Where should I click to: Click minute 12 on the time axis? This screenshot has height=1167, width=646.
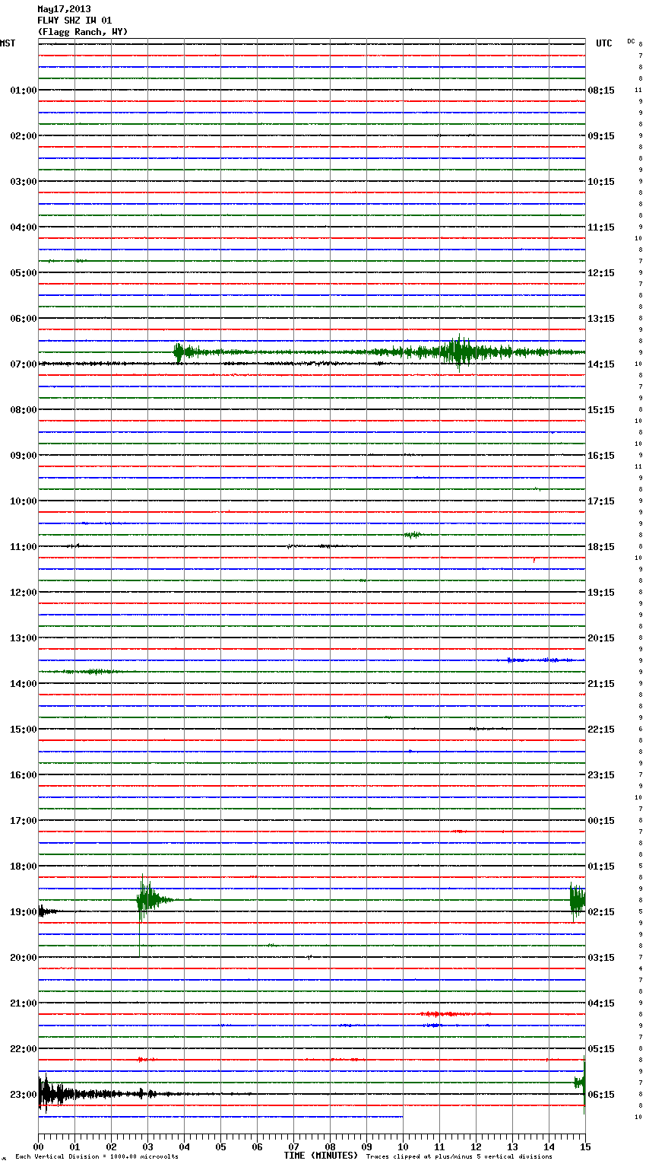pos(476,1146)
